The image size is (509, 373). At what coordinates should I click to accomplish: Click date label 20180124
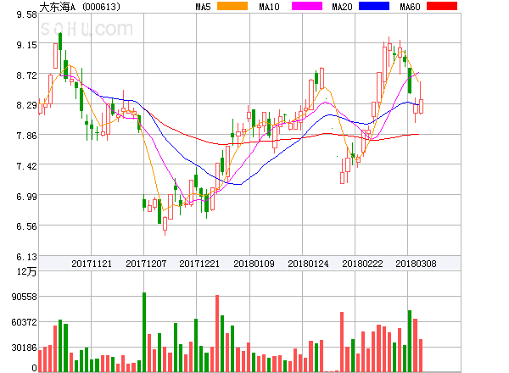(308, 264)
